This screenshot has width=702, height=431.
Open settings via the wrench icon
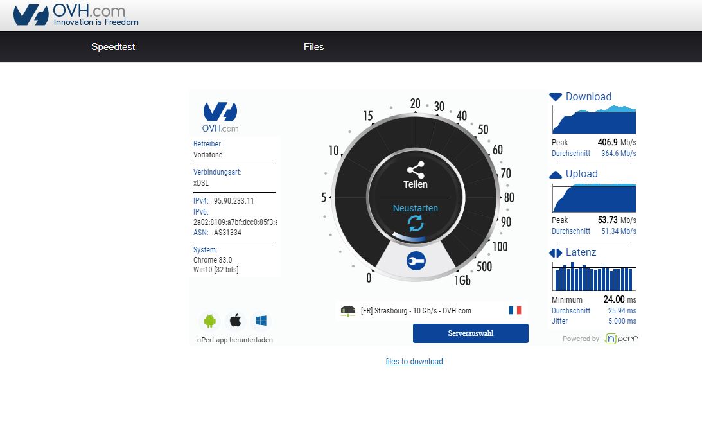coord(416,261)
